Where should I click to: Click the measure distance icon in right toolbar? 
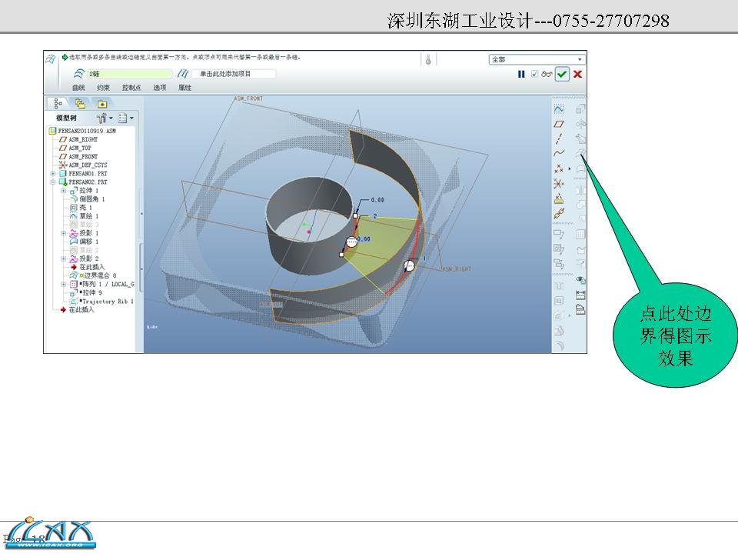[581, 295]
